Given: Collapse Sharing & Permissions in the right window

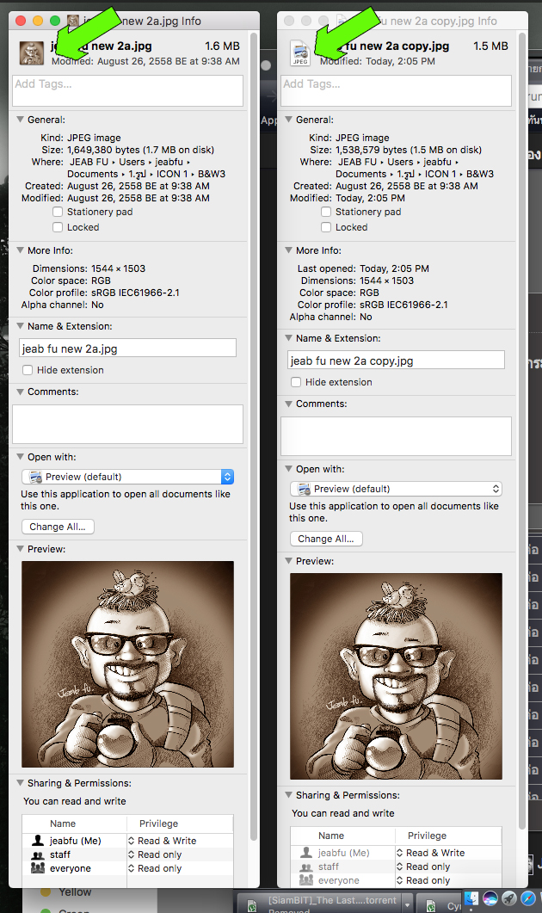Looking at the screenshot, I should coord(288,795).
